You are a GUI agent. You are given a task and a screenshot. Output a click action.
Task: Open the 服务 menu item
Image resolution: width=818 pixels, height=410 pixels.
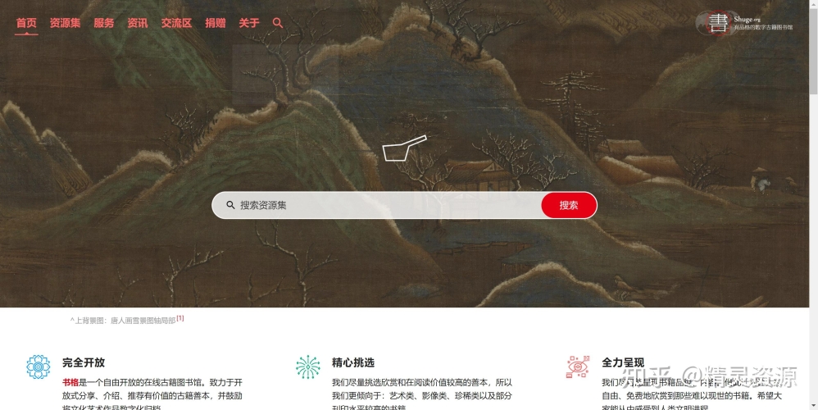[x=104, y=23]
